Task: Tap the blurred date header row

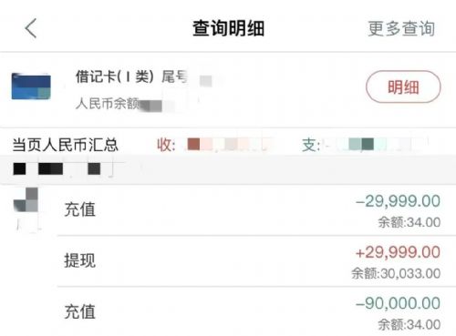Action: [x=228, y=169]
